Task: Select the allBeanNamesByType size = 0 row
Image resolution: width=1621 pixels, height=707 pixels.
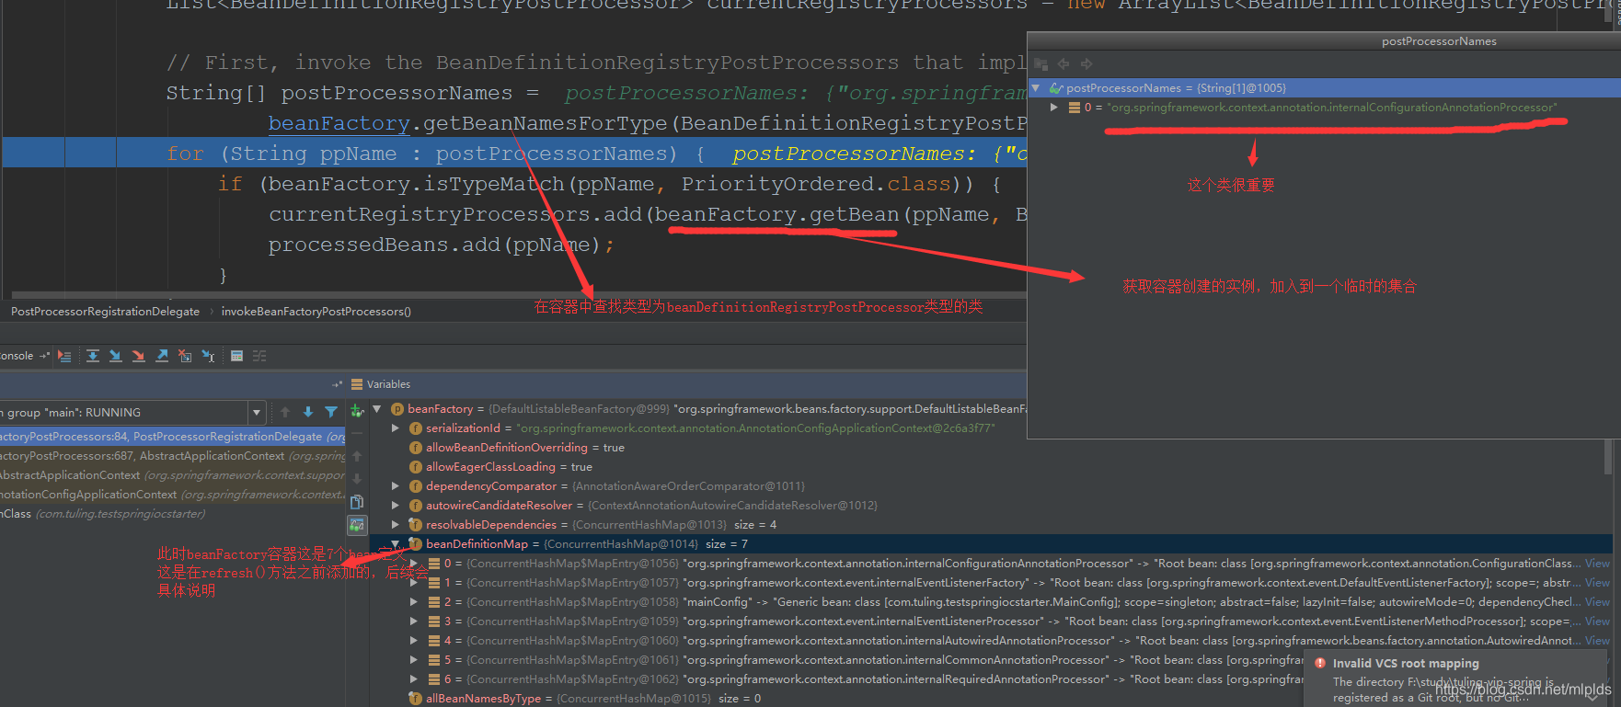Action: (584, 699)
